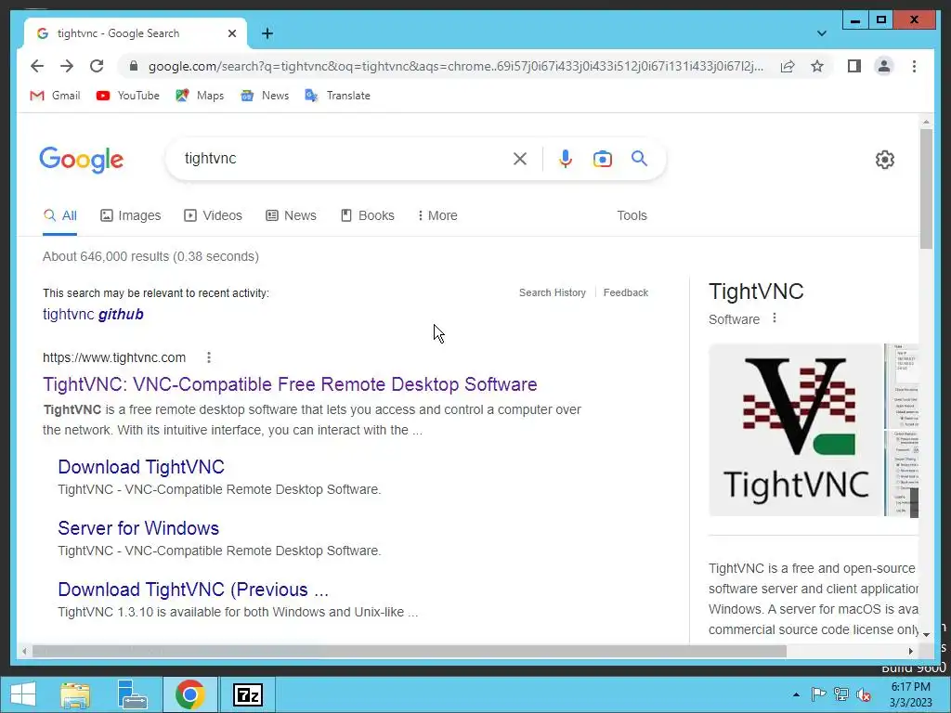The height and width of the screenshot is (713, 951).
Task: Go back to the previous page
Action: coord(37,66)
